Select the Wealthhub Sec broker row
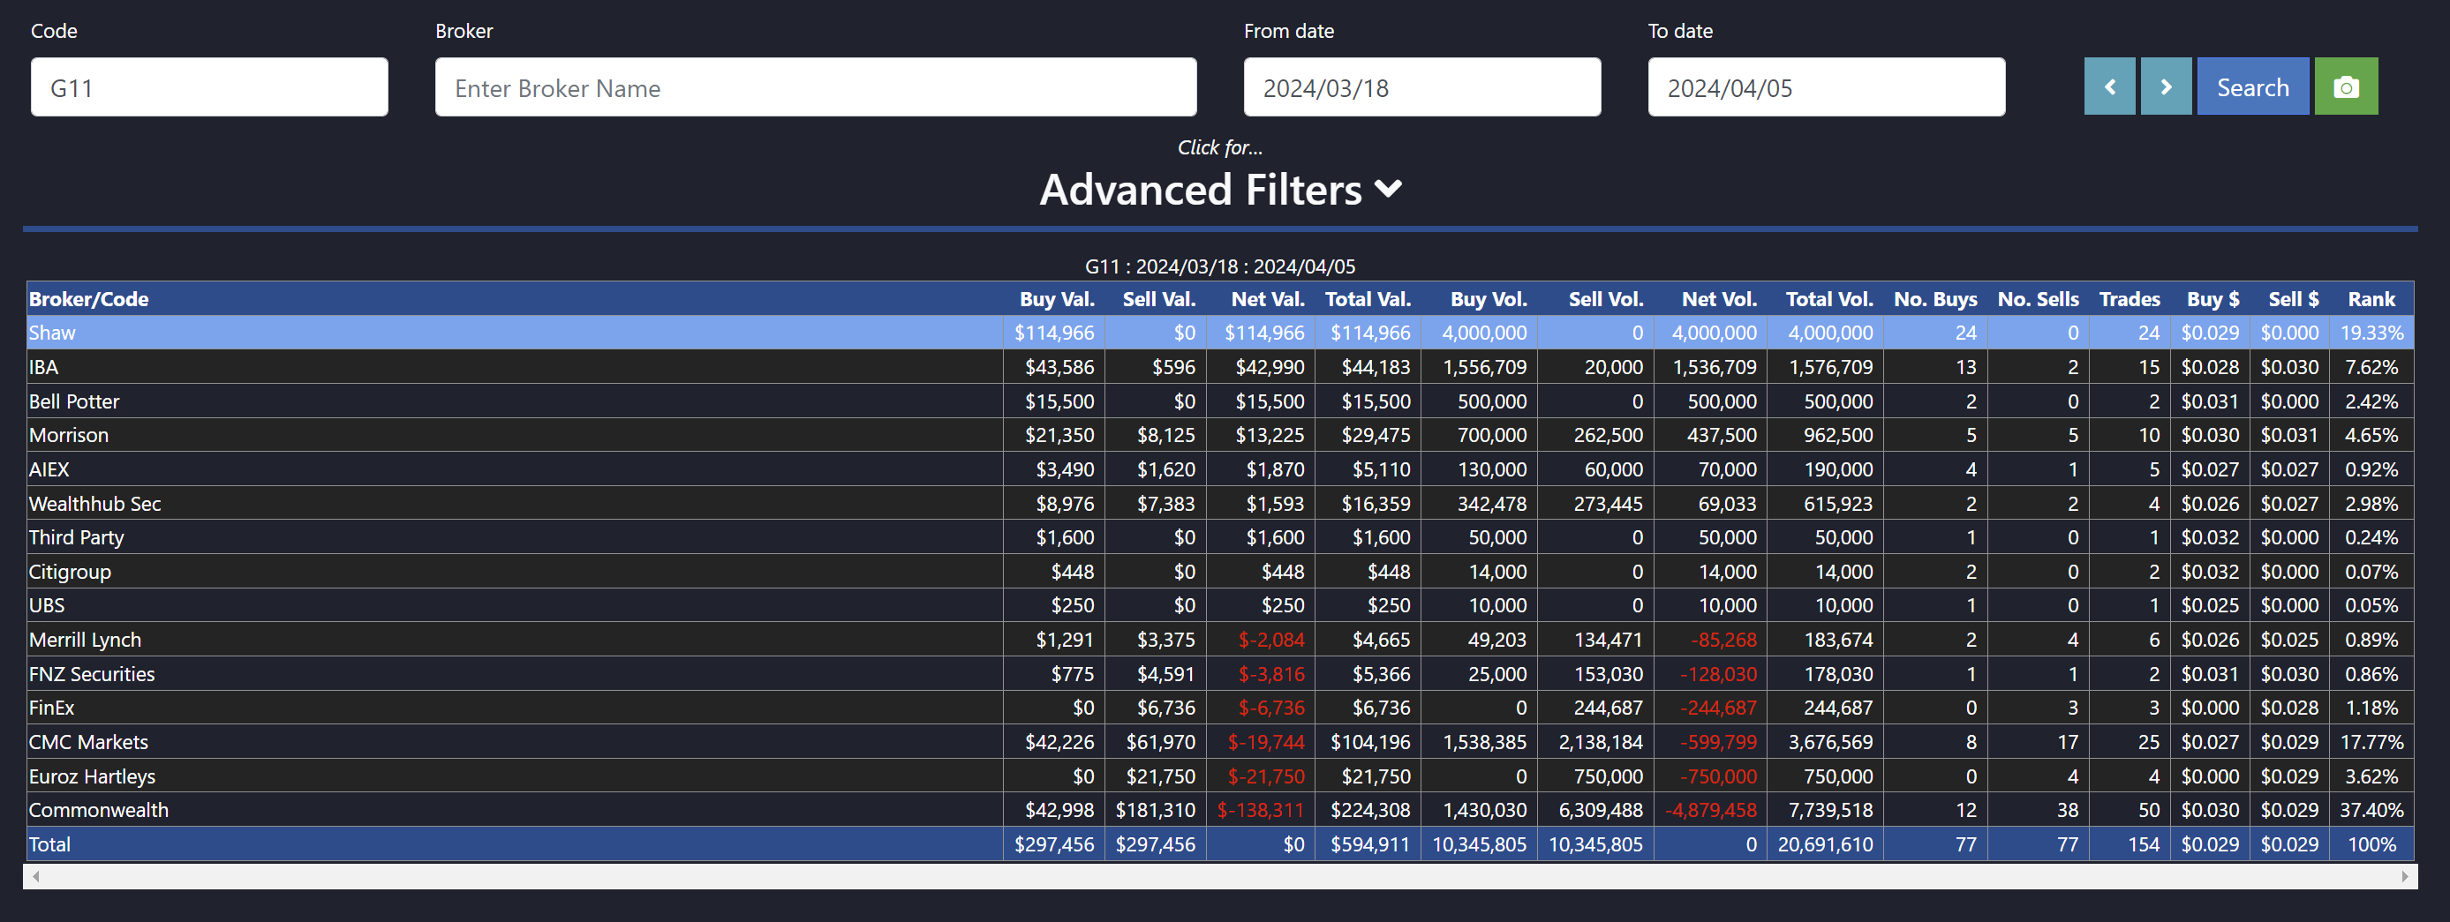Image resolution: width=2450 pixels, height=922 pixels. pos(1220,504)
